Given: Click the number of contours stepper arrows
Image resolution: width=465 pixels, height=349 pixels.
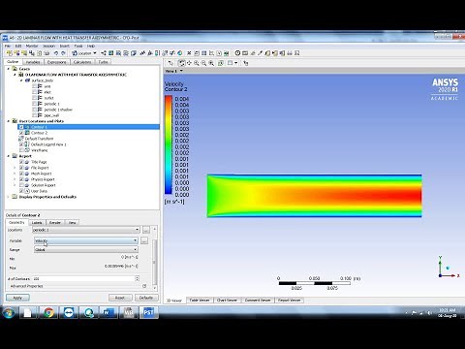Looking at the screenshot, I should [138, 278].
